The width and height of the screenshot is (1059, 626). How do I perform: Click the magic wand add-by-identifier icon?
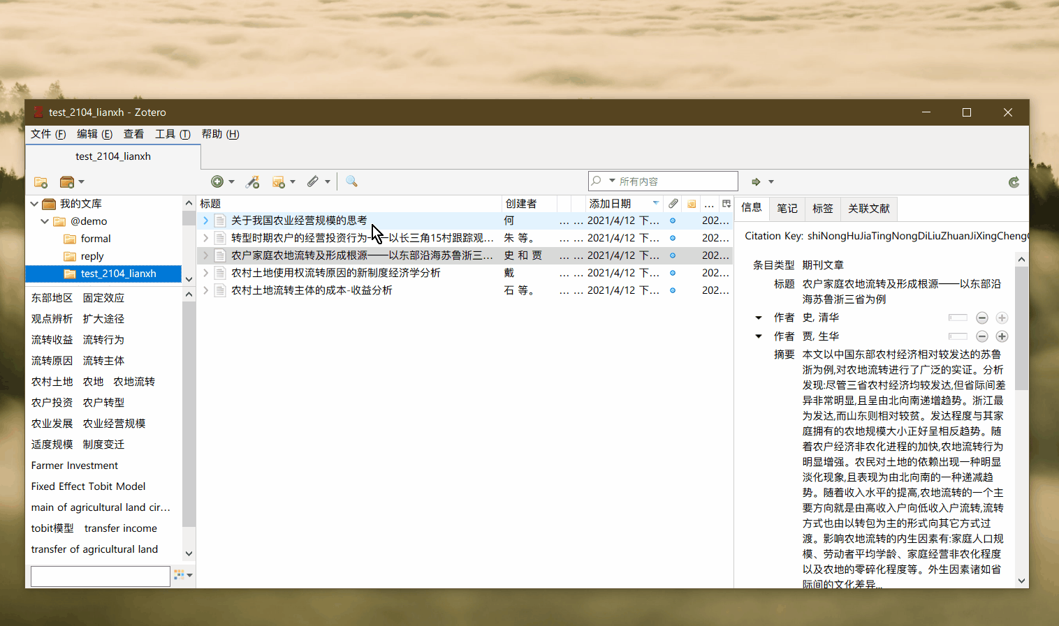[x=253, y=182]
